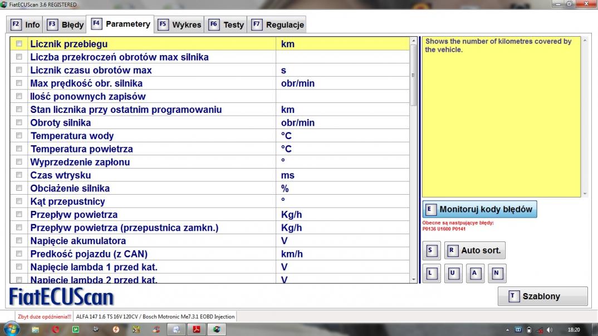Show hidden system tray icons
598x336 pixels.
(x=507, y=330)
